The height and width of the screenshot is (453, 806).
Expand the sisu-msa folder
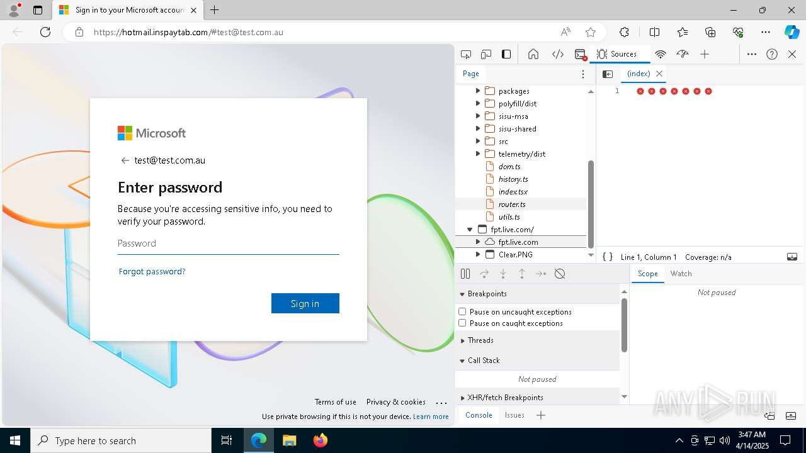click(x=478, y=116)
